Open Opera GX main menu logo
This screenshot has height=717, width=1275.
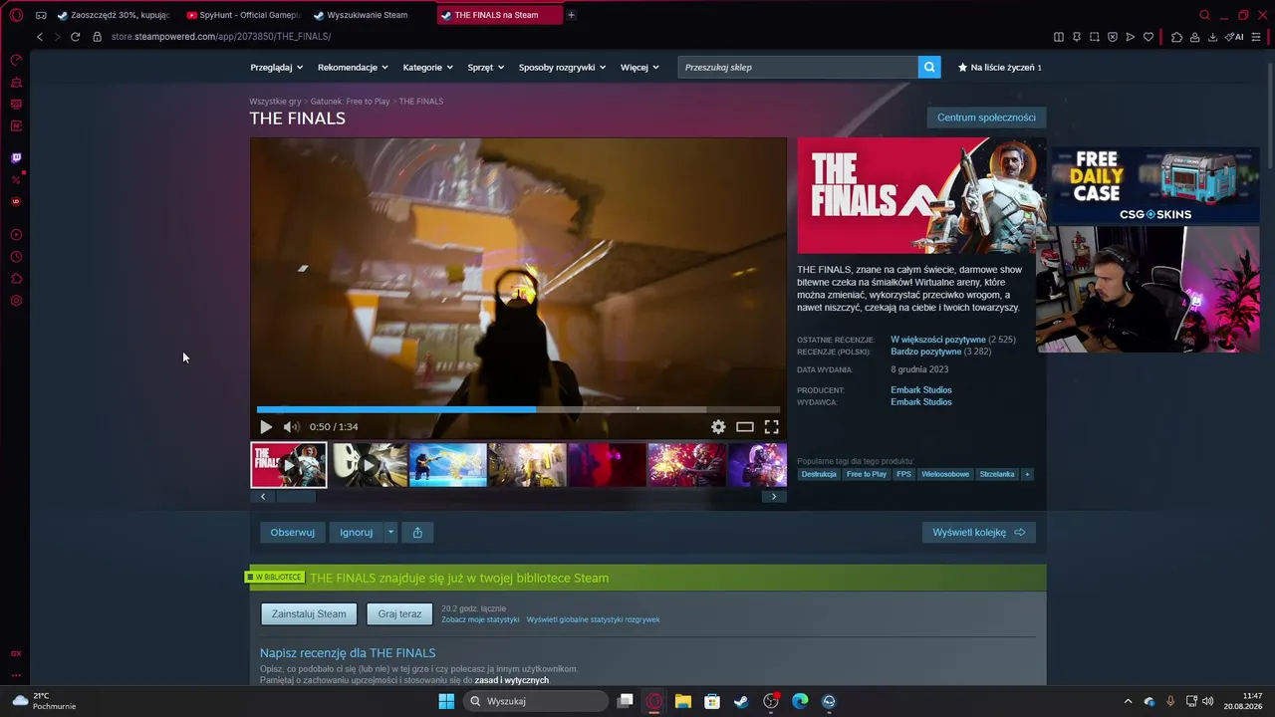coord(16,15)
